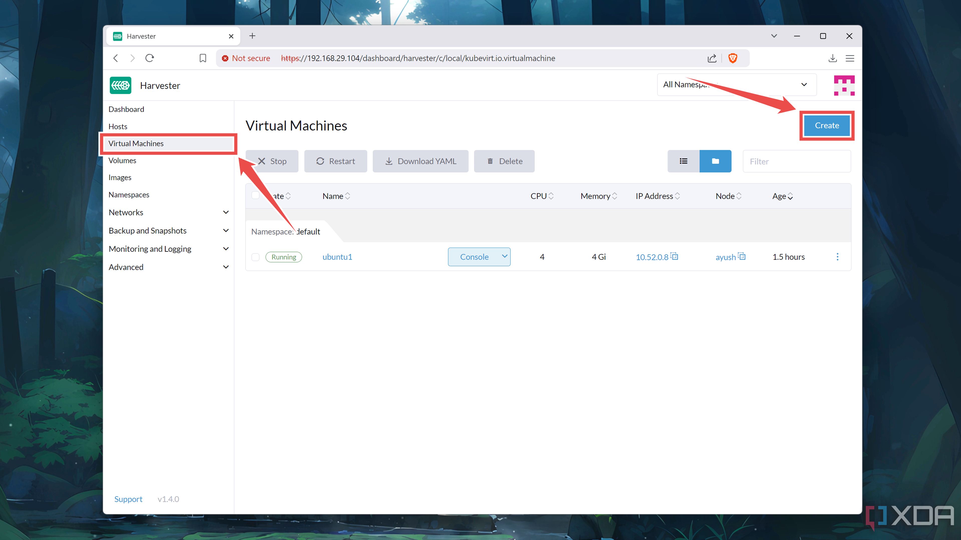
Task: Sort by Memory column
Action: (x=599, y=196)
